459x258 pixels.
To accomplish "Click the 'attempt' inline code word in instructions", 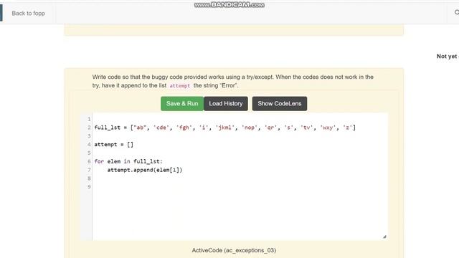I will [x=180, y=86].
